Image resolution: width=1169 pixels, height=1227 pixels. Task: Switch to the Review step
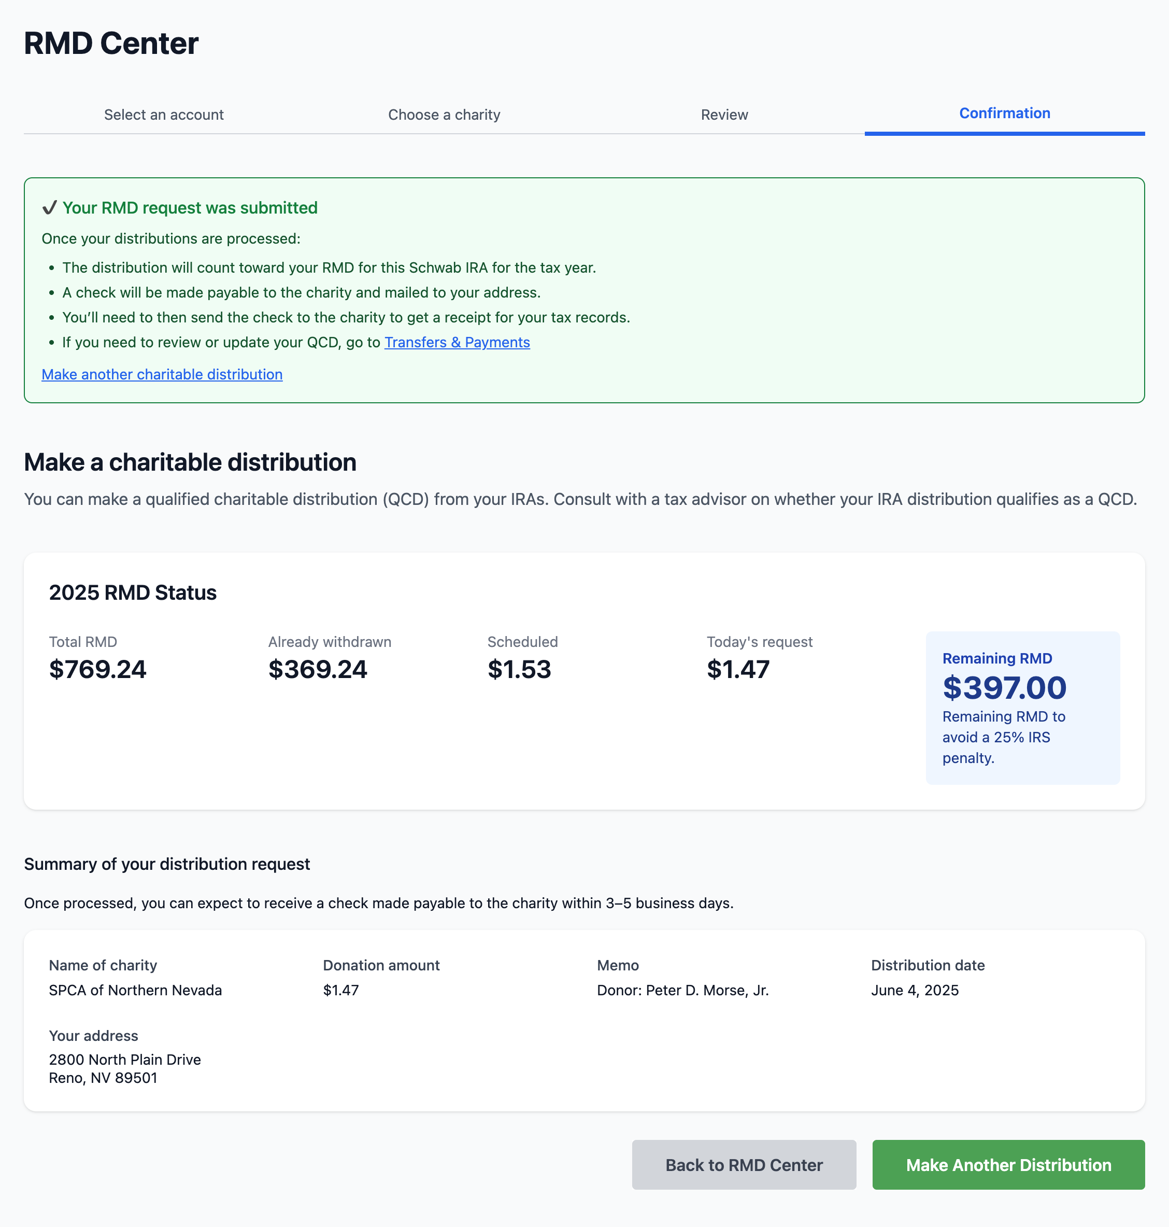pos(724,115)
